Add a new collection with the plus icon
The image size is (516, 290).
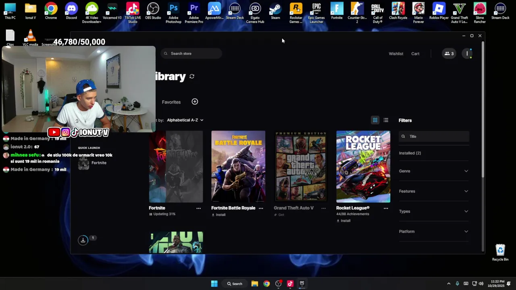tap(195, 101)
